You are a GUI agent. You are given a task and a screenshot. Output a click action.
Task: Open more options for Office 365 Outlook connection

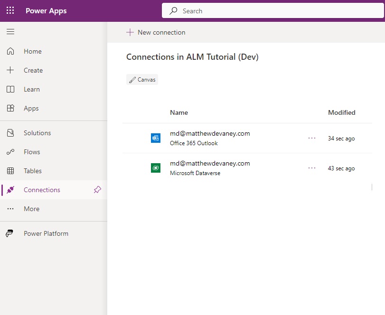(312, 138)
